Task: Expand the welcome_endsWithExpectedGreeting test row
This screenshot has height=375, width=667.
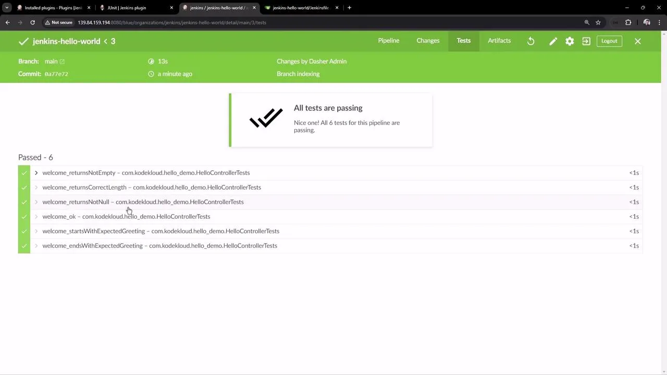Action: [x=36, y=245]
